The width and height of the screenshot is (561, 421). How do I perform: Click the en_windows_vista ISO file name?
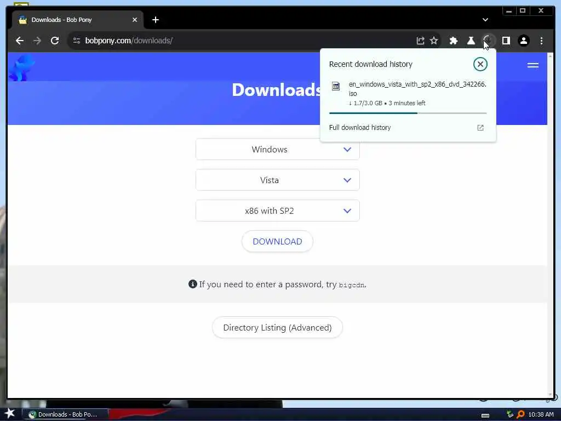417,89
